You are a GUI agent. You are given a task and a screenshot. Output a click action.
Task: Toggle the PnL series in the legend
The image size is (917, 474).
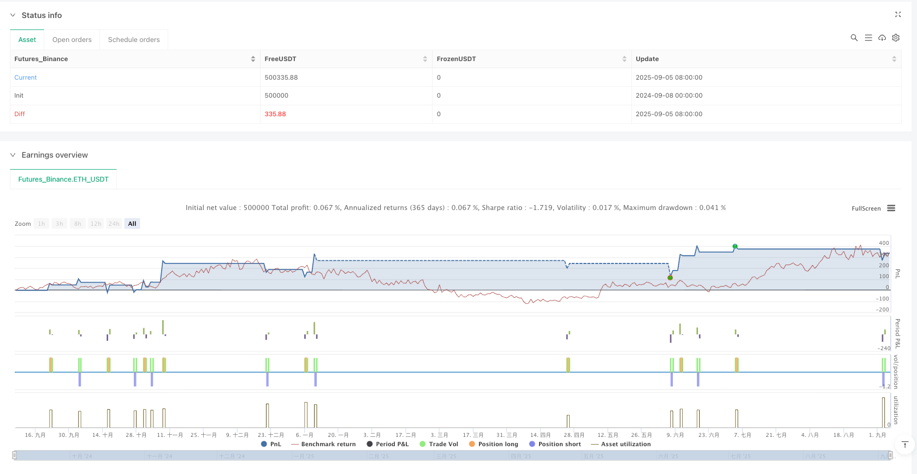[271, 444]
